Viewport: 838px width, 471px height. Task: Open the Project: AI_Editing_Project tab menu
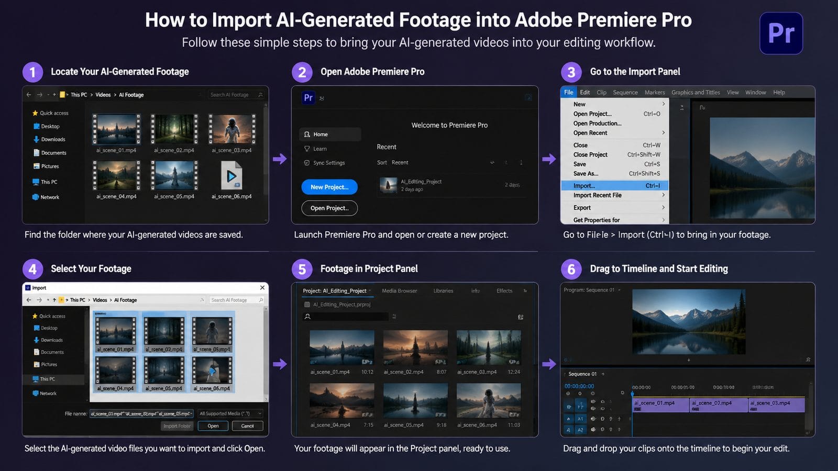click(x=369, y=291)
